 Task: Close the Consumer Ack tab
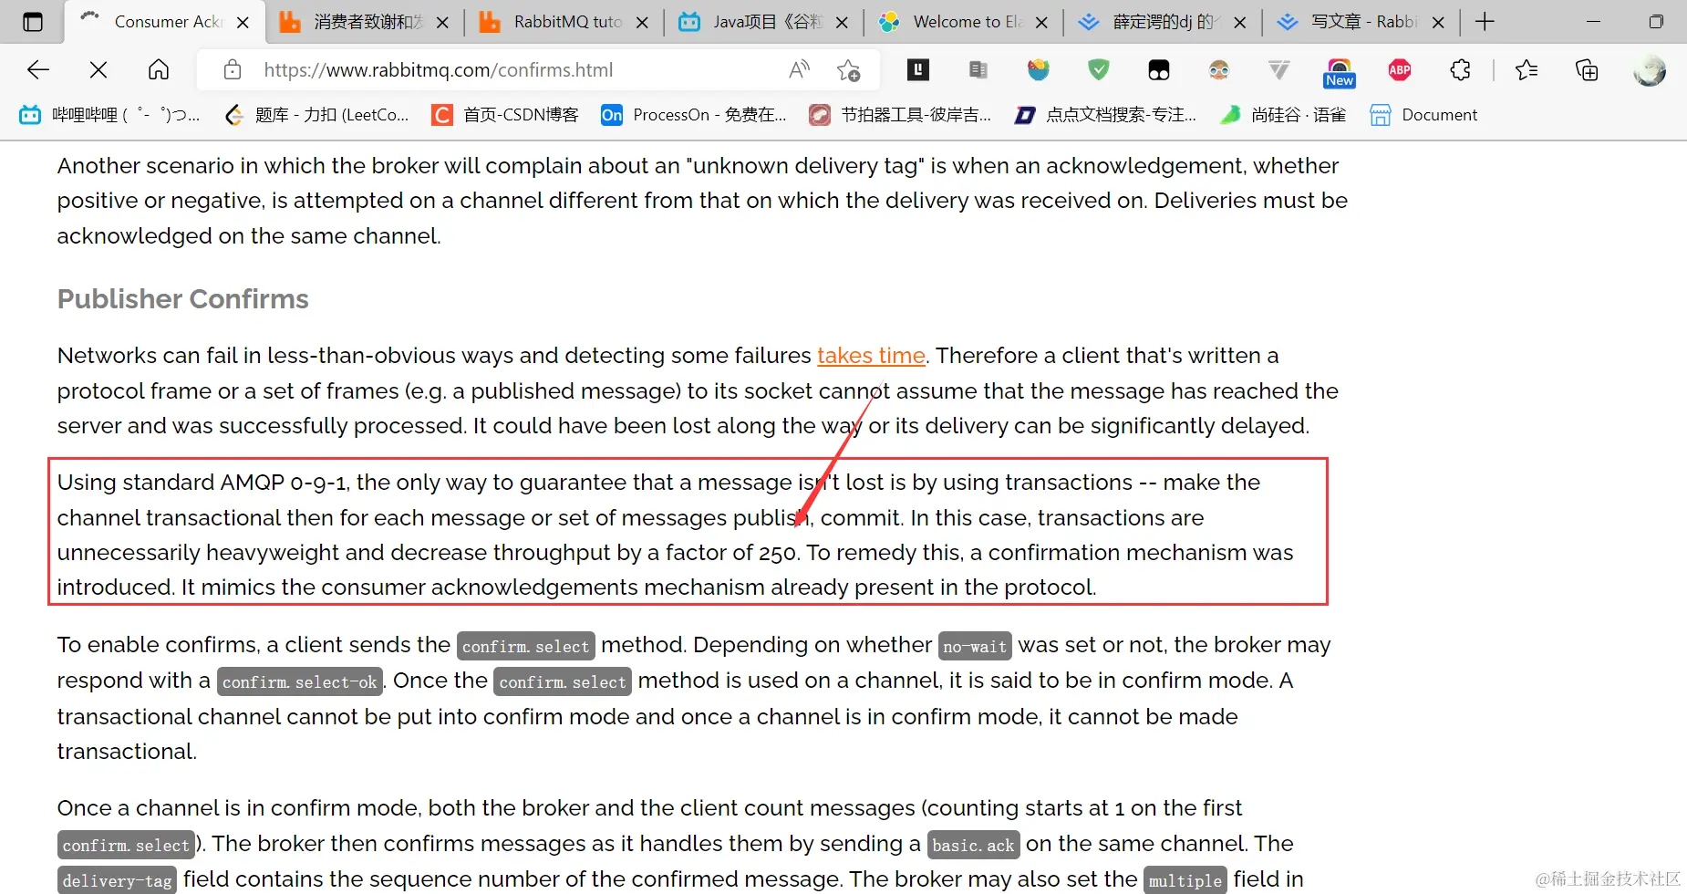(243, 22)
